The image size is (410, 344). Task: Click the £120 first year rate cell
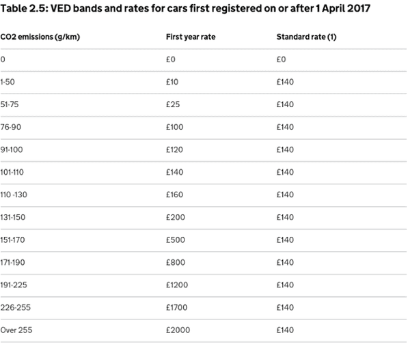coord(176,149)
